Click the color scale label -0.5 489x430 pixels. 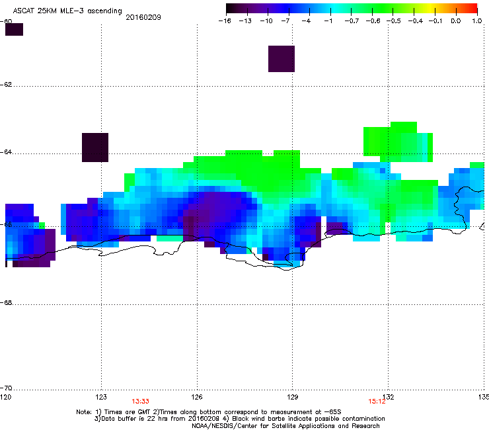point(394,21)
